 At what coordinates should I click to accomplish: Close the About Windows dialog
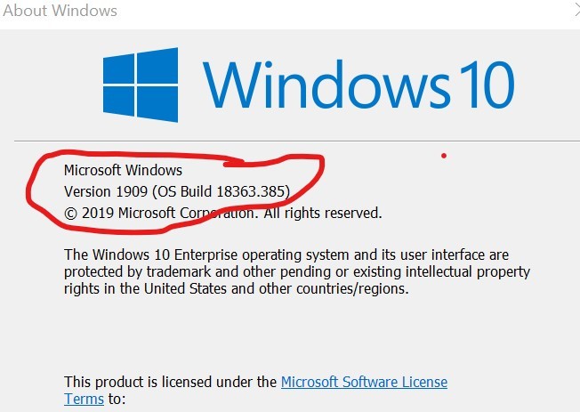click(575, 11)
